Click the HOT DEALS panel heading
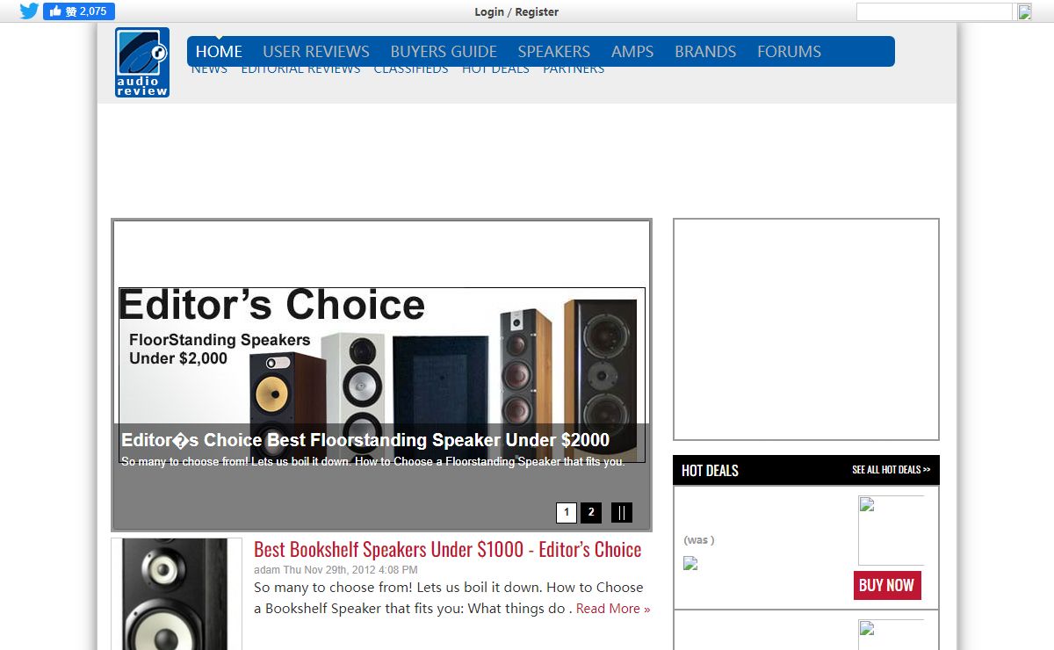Image resolution: width=1054 pixels, height=650 pixels. tap(710, 470)
